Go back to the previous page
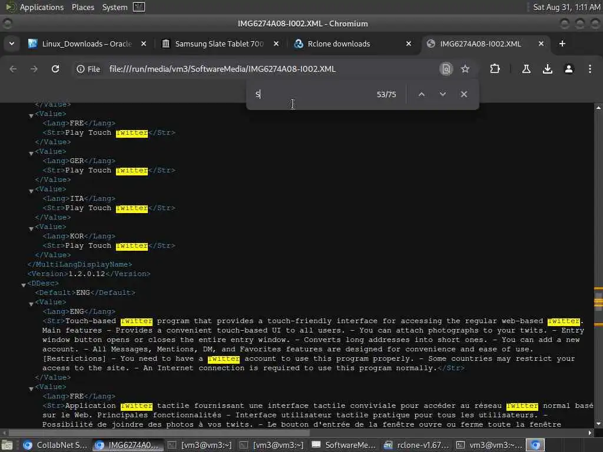Screen dimensions: 603x452 pyautogui.click(x=13, y=69)
